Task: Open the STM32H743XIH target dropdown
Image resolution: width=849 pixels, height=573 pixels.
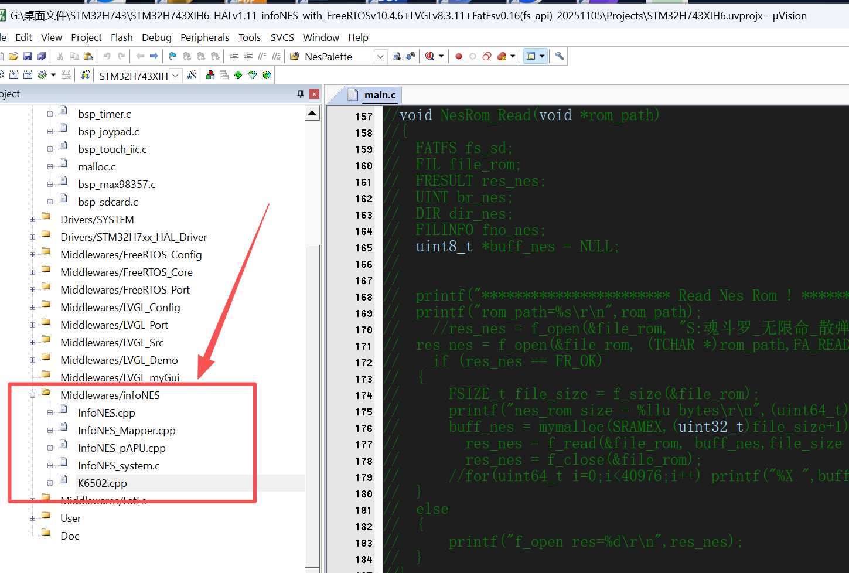Action: point(175,76)
